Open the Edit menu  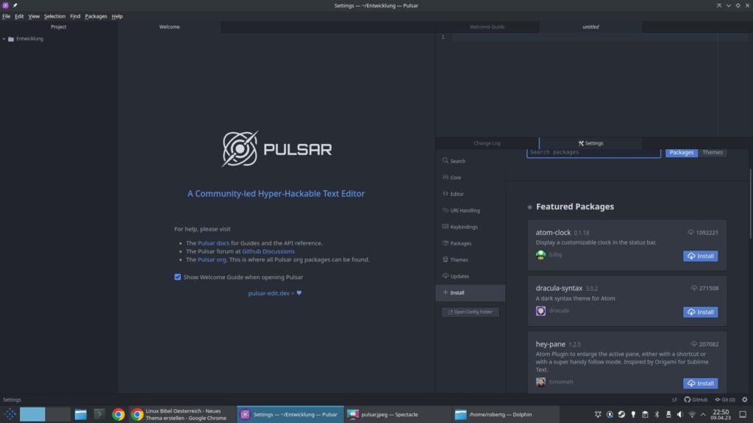[19, 16]
